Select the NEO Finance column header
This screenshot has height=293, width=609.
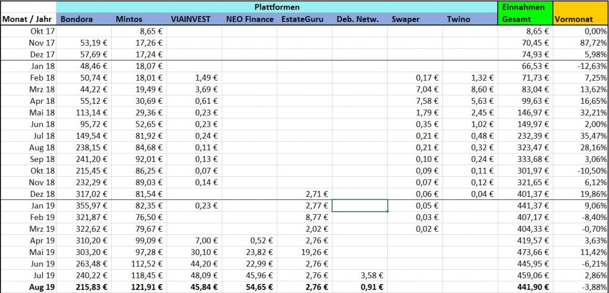[x=250, y=19]
